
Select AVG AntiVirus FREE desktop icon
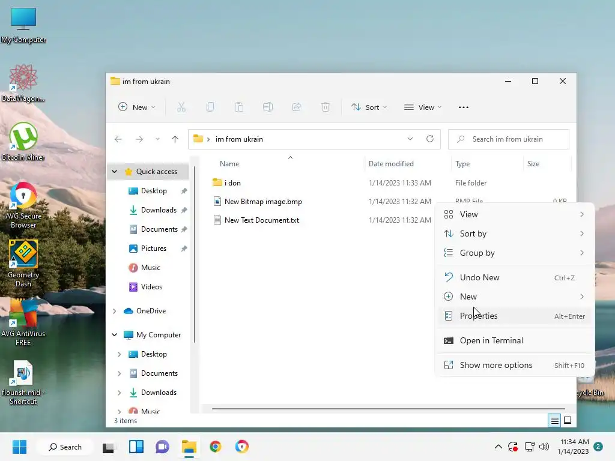[x=23, y=322]
